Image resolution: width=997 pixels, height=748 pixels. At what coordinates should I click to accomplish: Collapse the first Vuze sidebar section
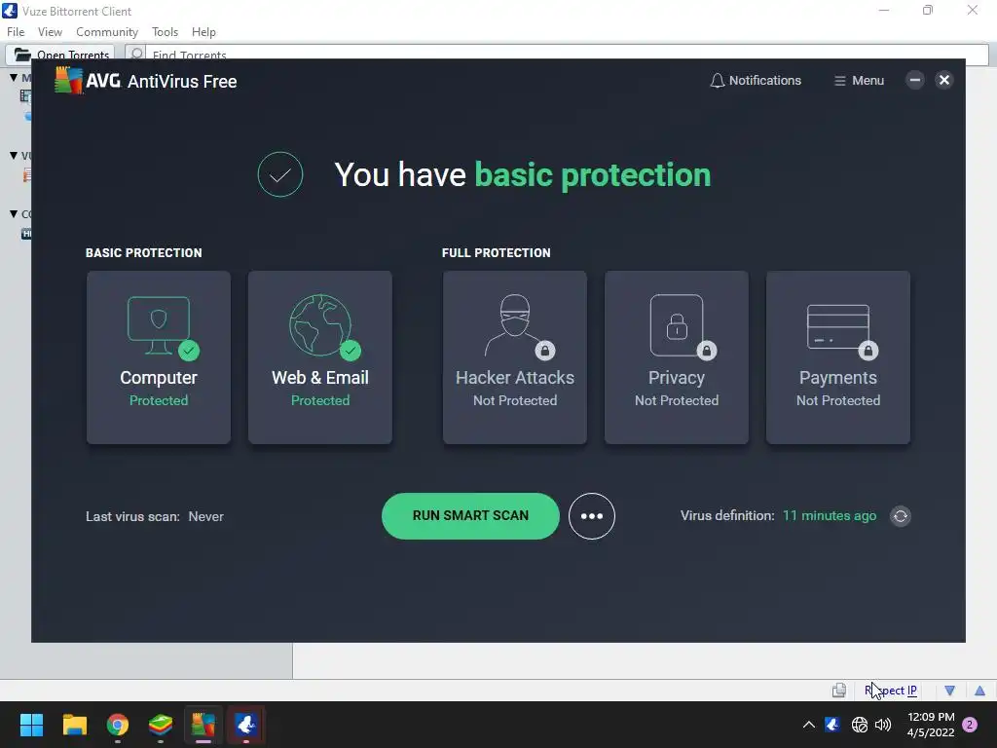(14, 78)
